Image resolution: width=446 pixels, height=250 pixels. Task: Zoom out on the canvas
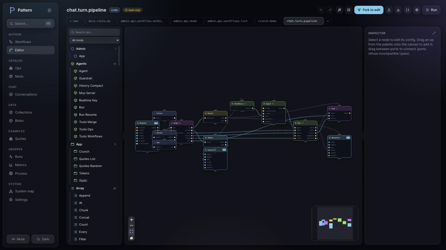pos(131,226)
